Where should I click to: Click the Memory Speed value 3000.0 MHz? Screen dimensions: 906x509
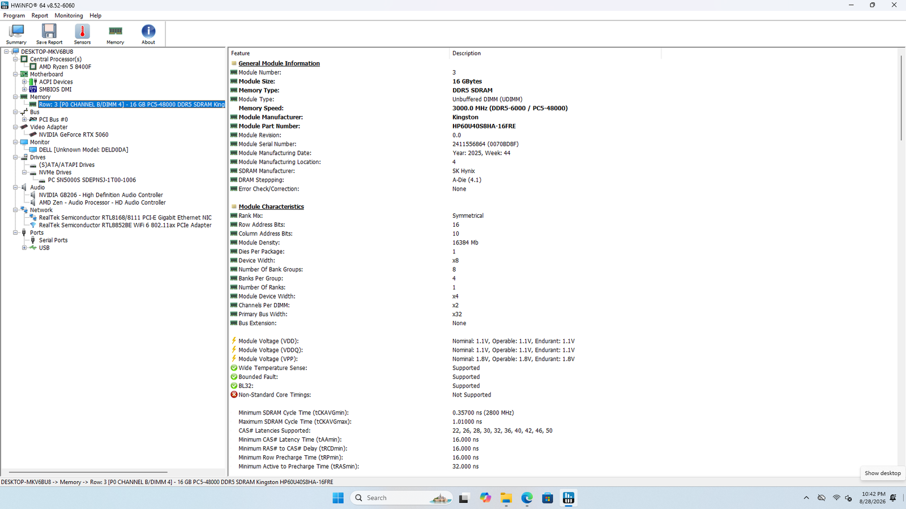coord(510,108)
